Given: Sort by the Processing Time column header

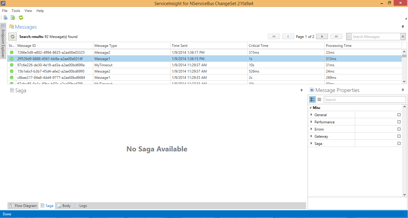Looking at the screenshot, I should [x=363, y=46].
